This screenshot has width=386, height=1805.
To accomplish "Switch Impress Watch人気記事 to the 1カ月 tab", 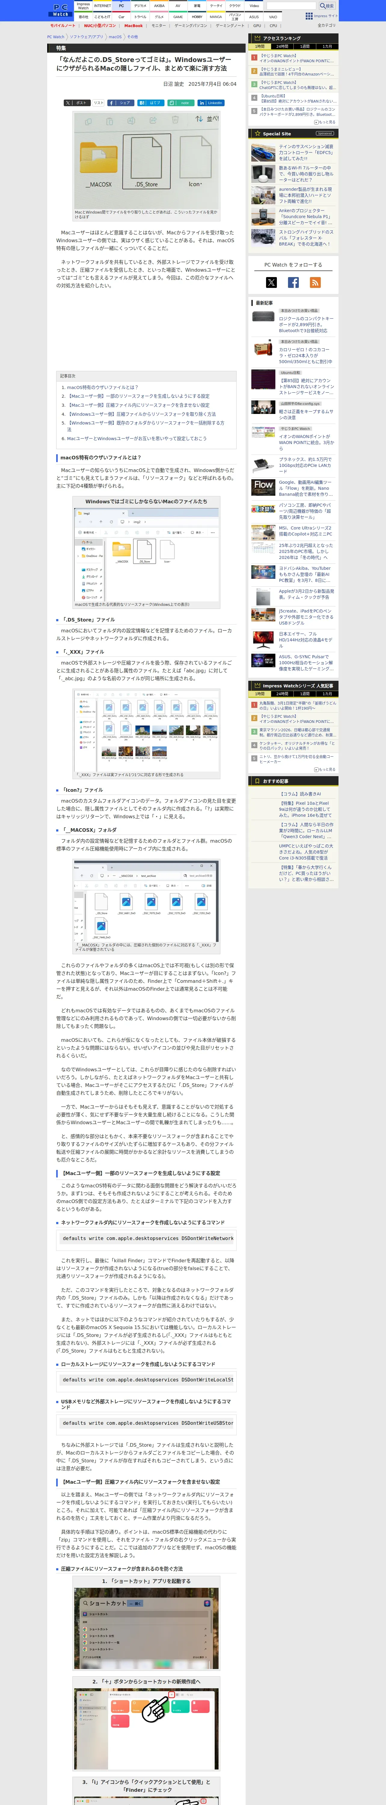I will point(326,694).
